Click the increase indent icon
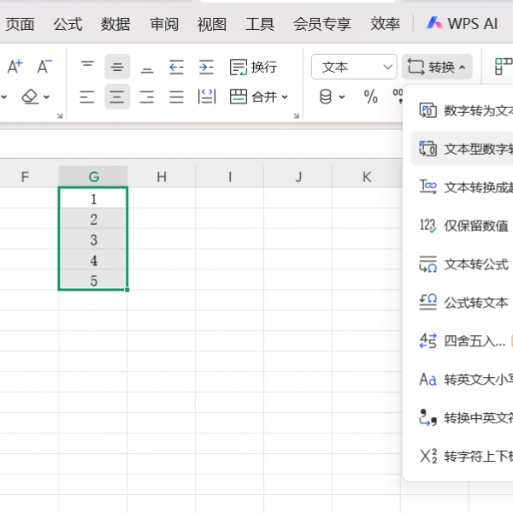Image resolution: width=513 pixels, height=513 pixels. click(x=206, y=67)
